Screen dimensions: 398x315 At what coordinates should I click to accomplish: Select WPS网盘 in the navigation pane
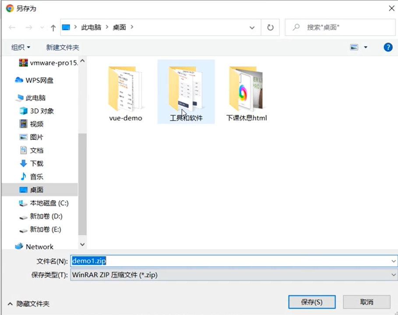point(39,80)
